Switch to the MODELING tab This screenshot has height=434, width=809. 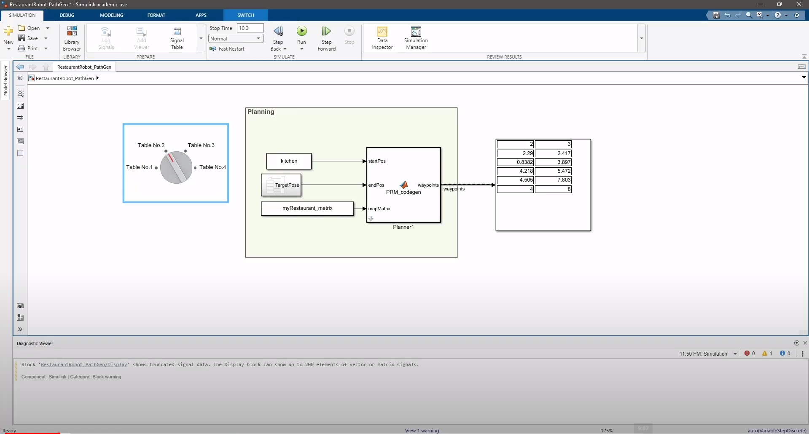[112, 15]
